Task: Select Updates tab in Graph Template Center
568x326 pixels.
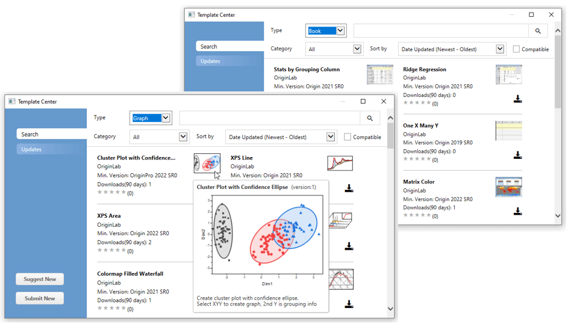Action: tap(51, 149)
